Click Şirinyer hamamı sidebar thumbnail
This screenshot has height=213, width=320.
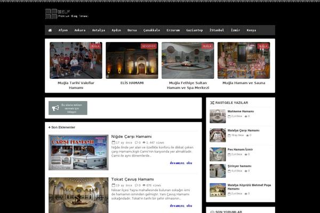[x=218, y=171]
